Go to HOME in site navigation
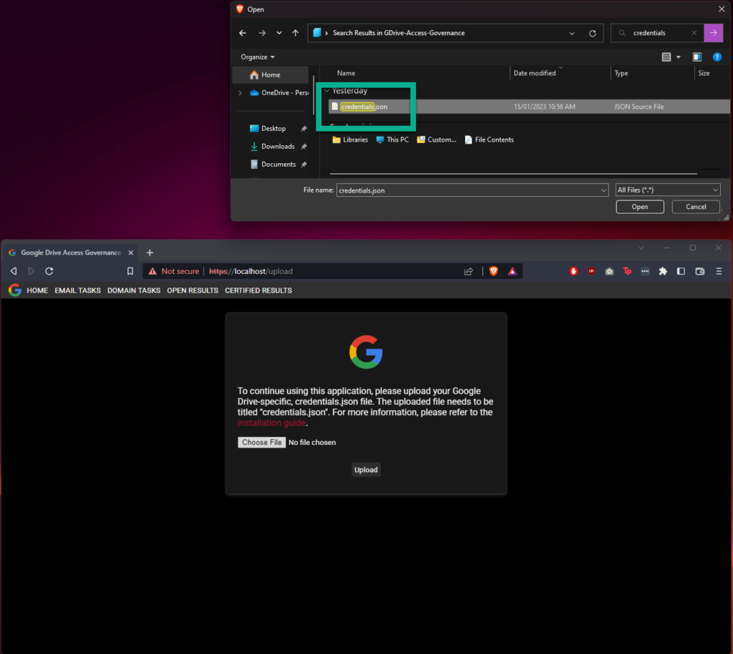Viewport: 733px width, 654px height. coord(37,291)
